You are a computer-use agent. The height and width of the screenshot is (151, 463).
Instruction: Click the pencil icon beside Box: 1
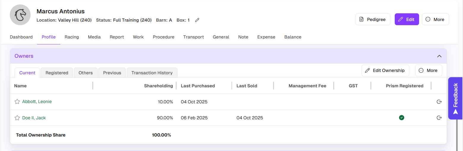point(197,20)
